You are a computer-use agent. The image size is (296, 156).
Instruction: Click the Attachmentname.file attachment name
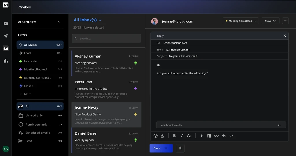click(172, 125)
